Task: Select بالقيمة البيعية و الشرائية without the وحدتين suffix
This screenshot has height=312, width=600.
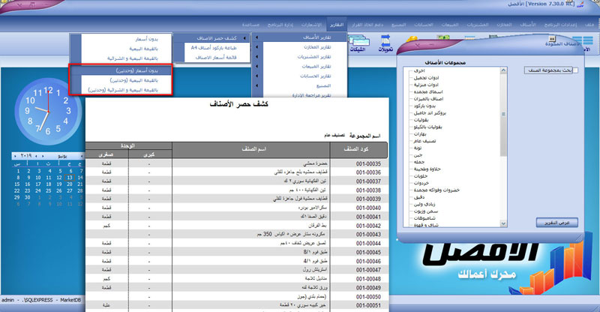Action: coord(133,58)
